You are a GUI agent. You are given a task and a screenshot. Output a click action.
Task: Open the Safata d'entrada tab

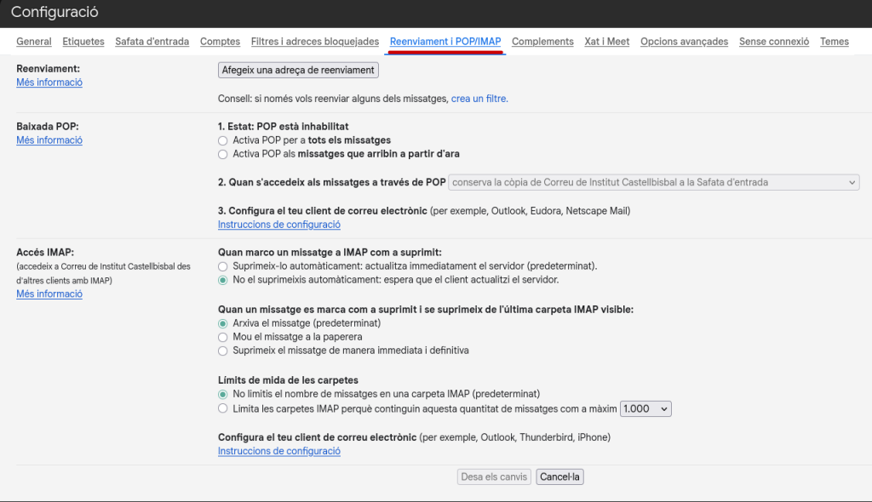(152, 42)
